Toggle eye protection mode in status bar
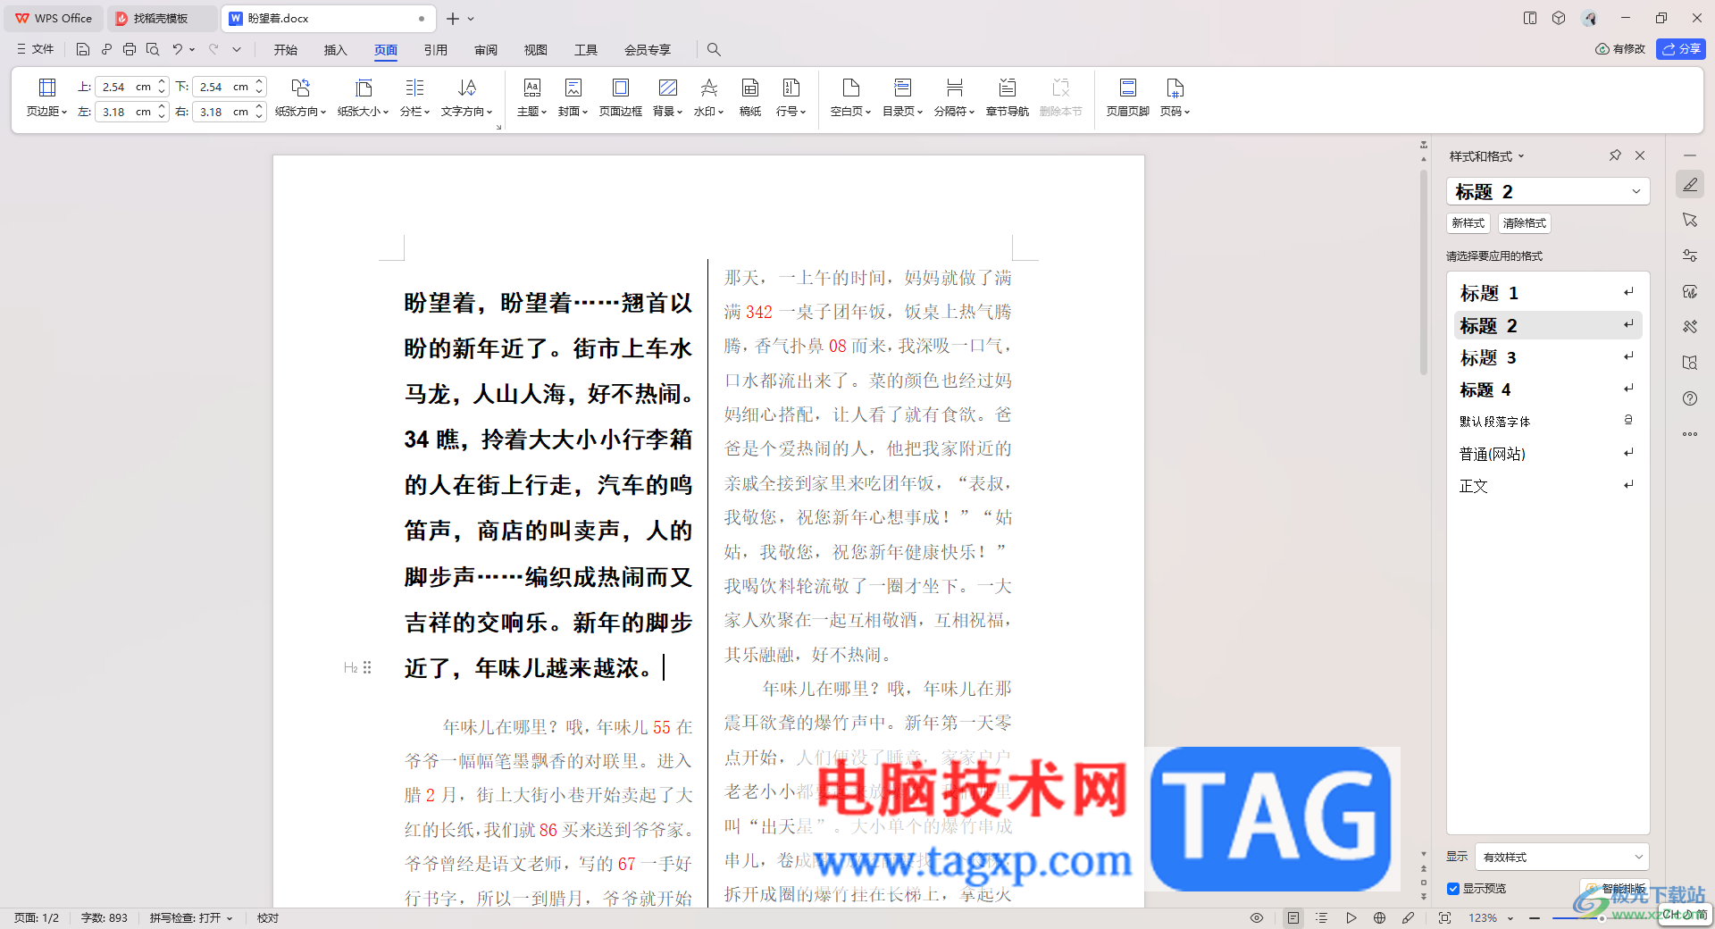This screenshot has width=1715, height=929. 1257,917
